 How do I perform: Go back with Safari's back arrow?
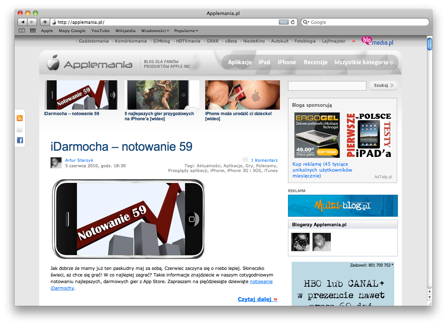(22, 22)
